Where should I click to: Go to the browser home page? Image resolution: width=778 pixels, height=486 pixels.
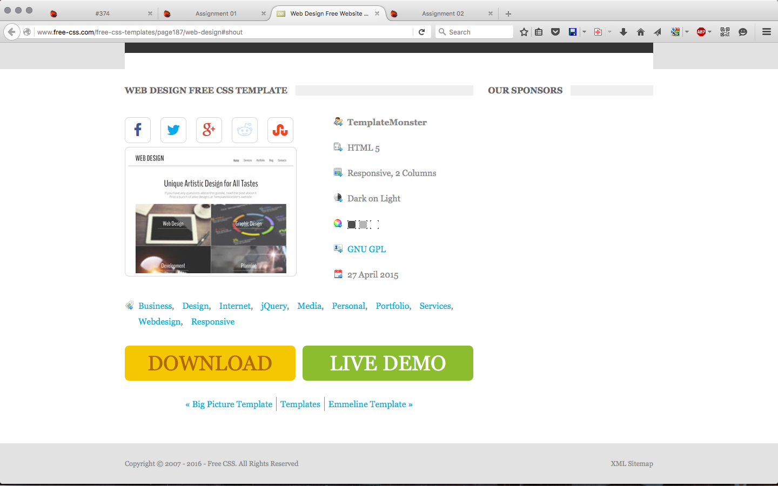[641, 32]
